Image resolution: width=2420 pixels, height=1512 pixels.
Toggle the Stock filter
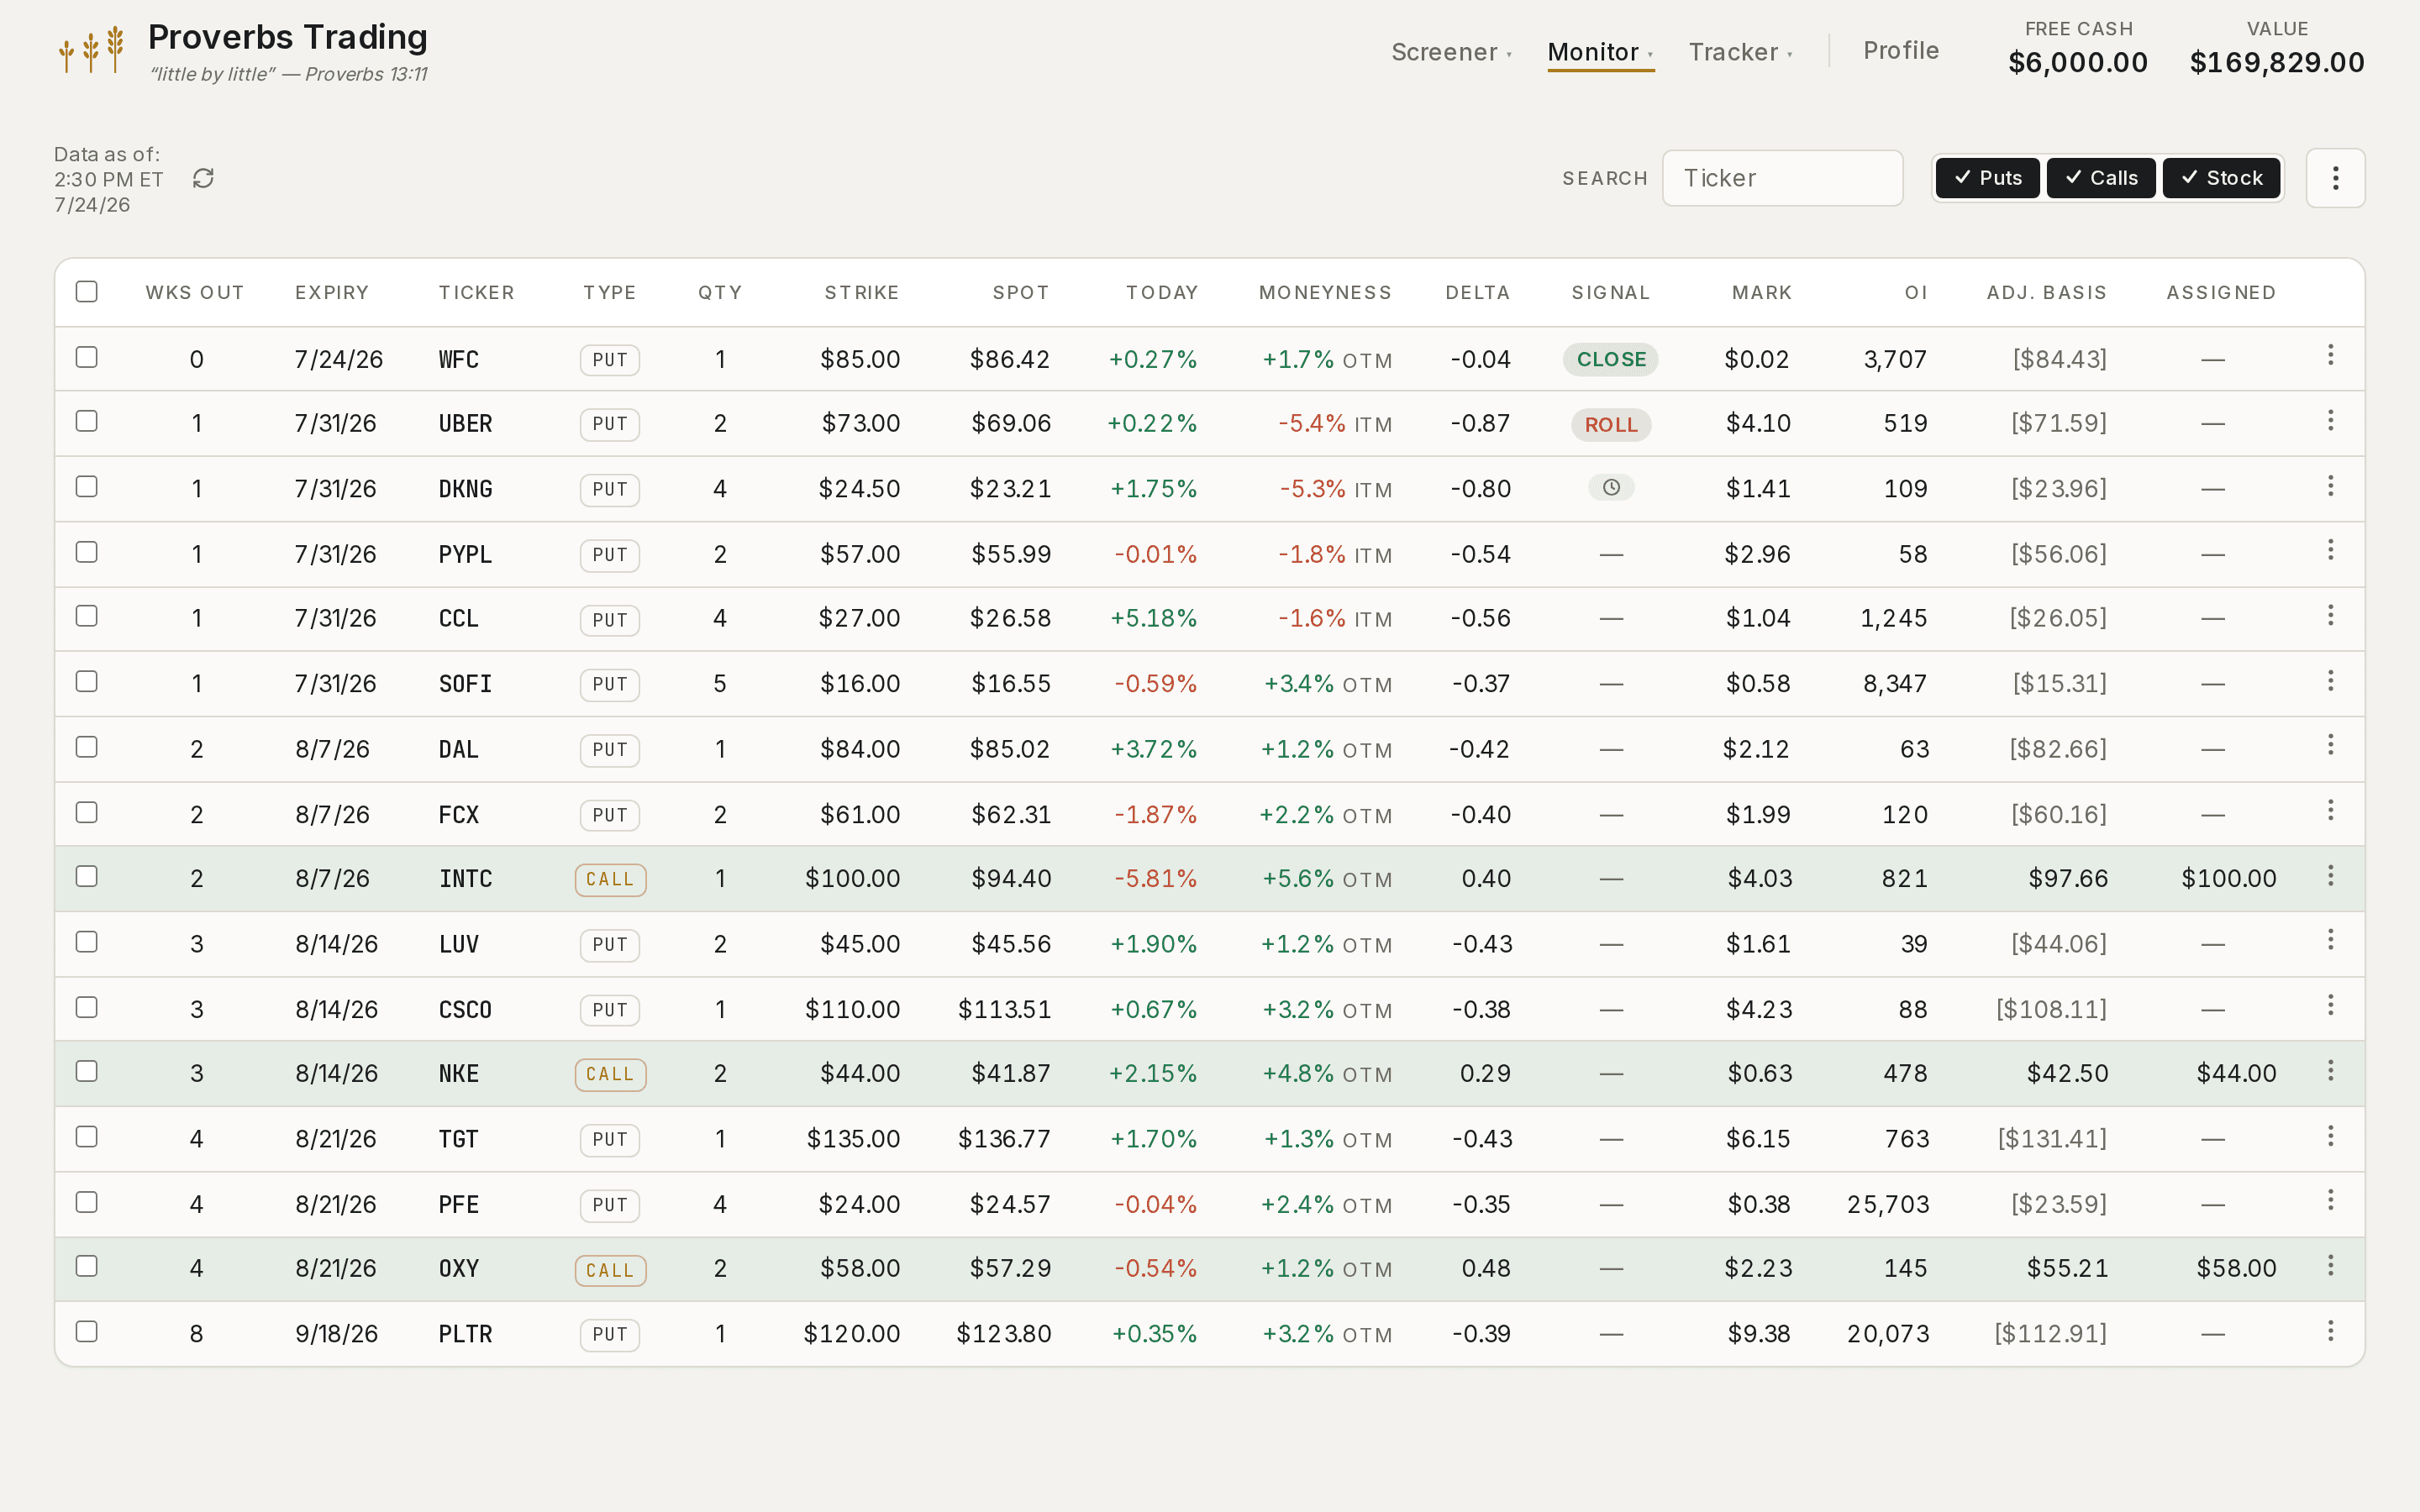2221,178
